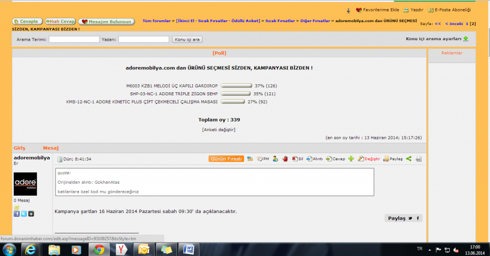Image resolution: width=490 pixels, height=256 pixels.
Task: Go to first page with << link
Action: (x=438, y=24)
